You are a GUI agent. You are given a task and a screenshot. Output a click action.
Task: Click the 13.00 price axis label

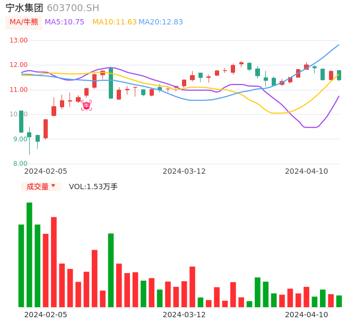pyautogui.click(x=19, y=40)
